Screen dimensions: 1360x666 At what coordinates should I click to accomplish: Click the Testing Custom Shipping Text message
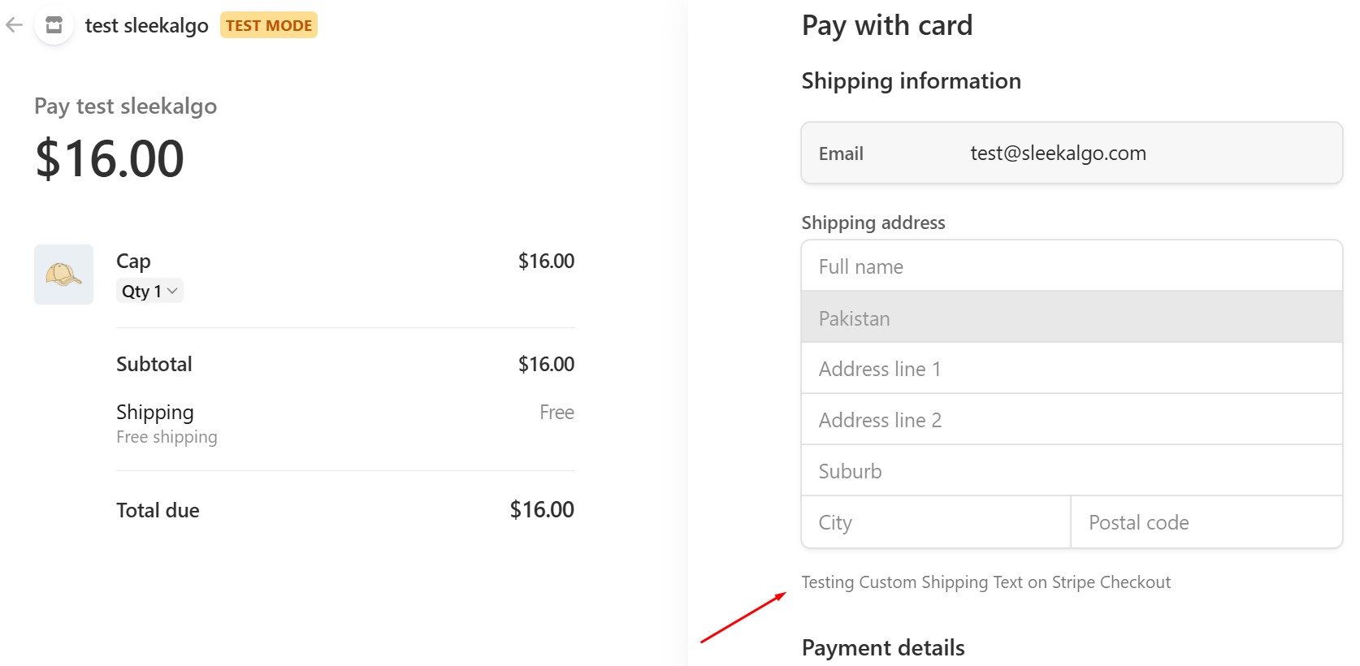point(985,582)
